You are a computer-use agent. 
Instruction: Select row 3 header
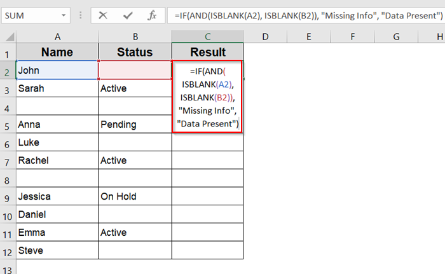coord(8,88)
